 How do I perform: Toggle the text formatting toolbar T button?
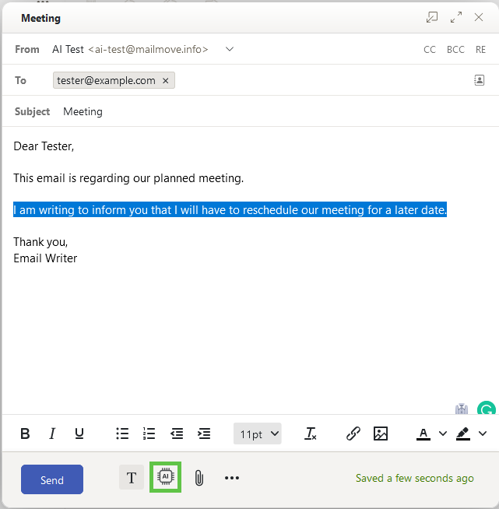pyautogui.click(x=132, y=477)
